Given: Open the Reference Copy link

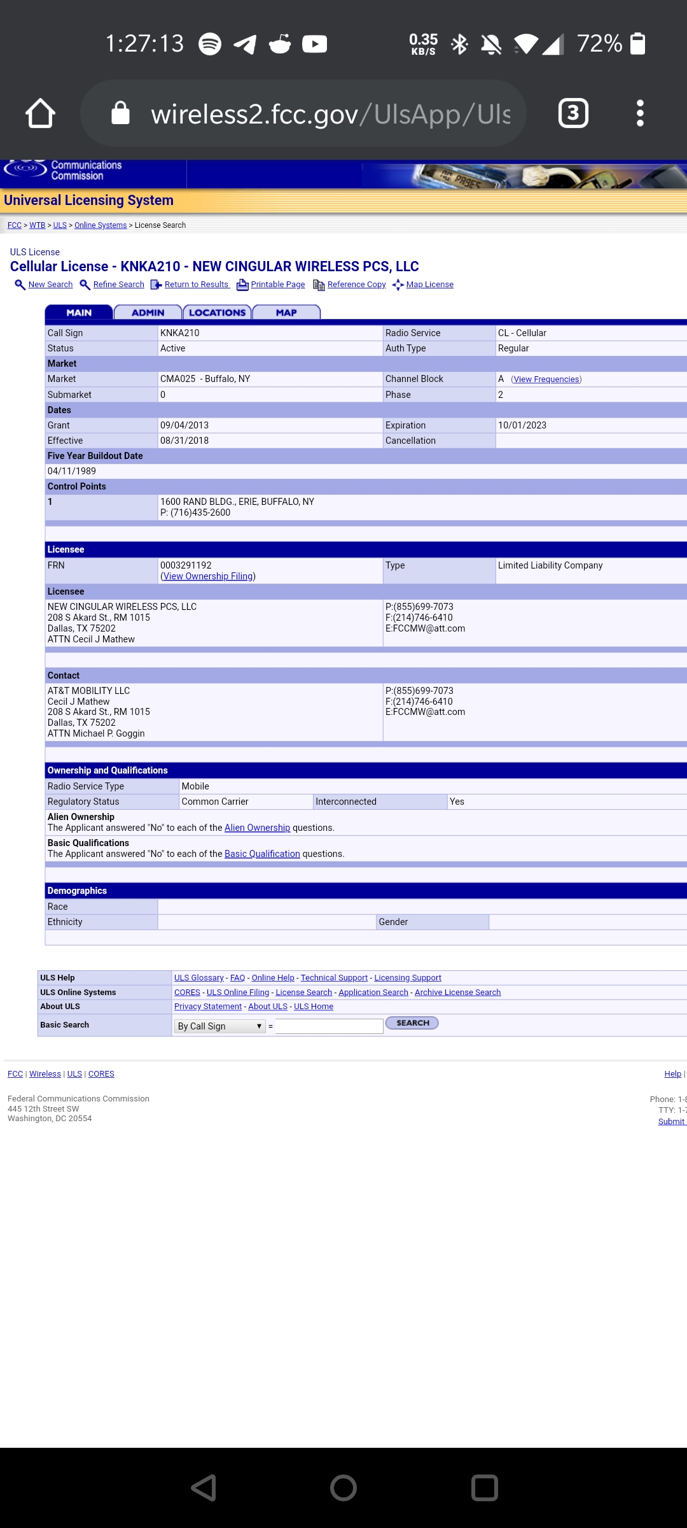Looking at the screenshot, I should pyautogui.click(x=357, y=285).
